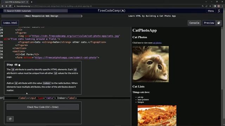Viewport: 225px width, 126px height.
Task: Click the submit-cat-photo URL in line 36
Action: pos(66,57)
